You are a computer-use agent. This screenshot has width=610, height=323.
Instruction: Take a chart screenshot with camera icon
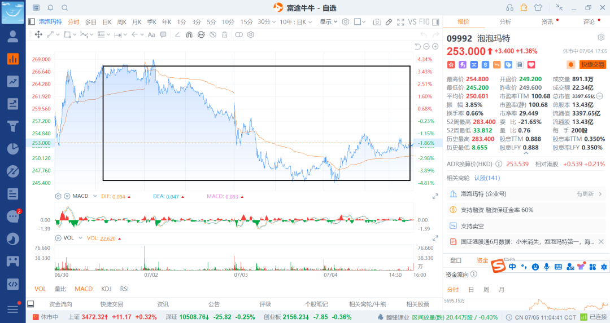tap(377, 22)
